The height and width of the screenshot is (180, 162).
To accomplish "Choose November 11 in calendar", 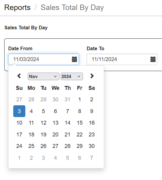I will coord(31,123).
